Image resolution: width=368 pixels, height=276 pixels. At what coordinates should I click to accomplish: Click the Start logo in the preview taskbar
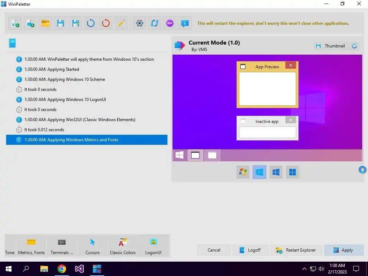(180, 155)
